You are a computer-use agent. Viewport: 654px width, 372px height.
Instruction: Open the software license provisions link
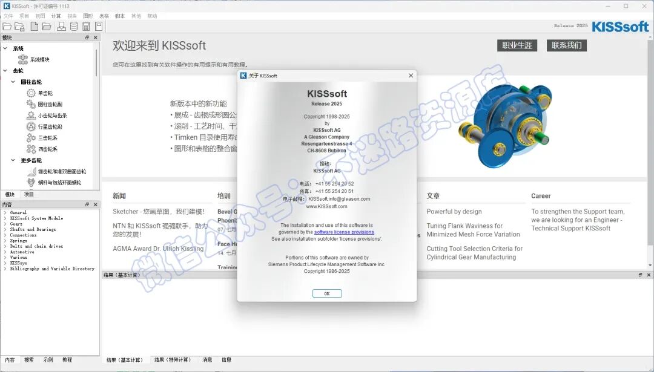click(x=344, y=232)
